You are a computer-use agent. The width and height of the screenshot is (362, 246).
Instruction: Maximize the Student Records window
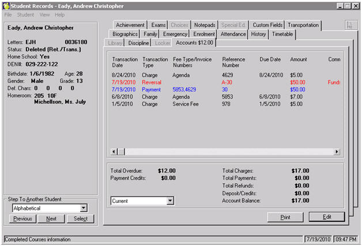[x=346, y=6]
